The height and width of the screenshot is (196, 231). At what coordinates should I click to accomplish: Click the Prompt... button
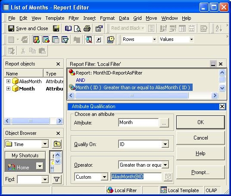200,172
